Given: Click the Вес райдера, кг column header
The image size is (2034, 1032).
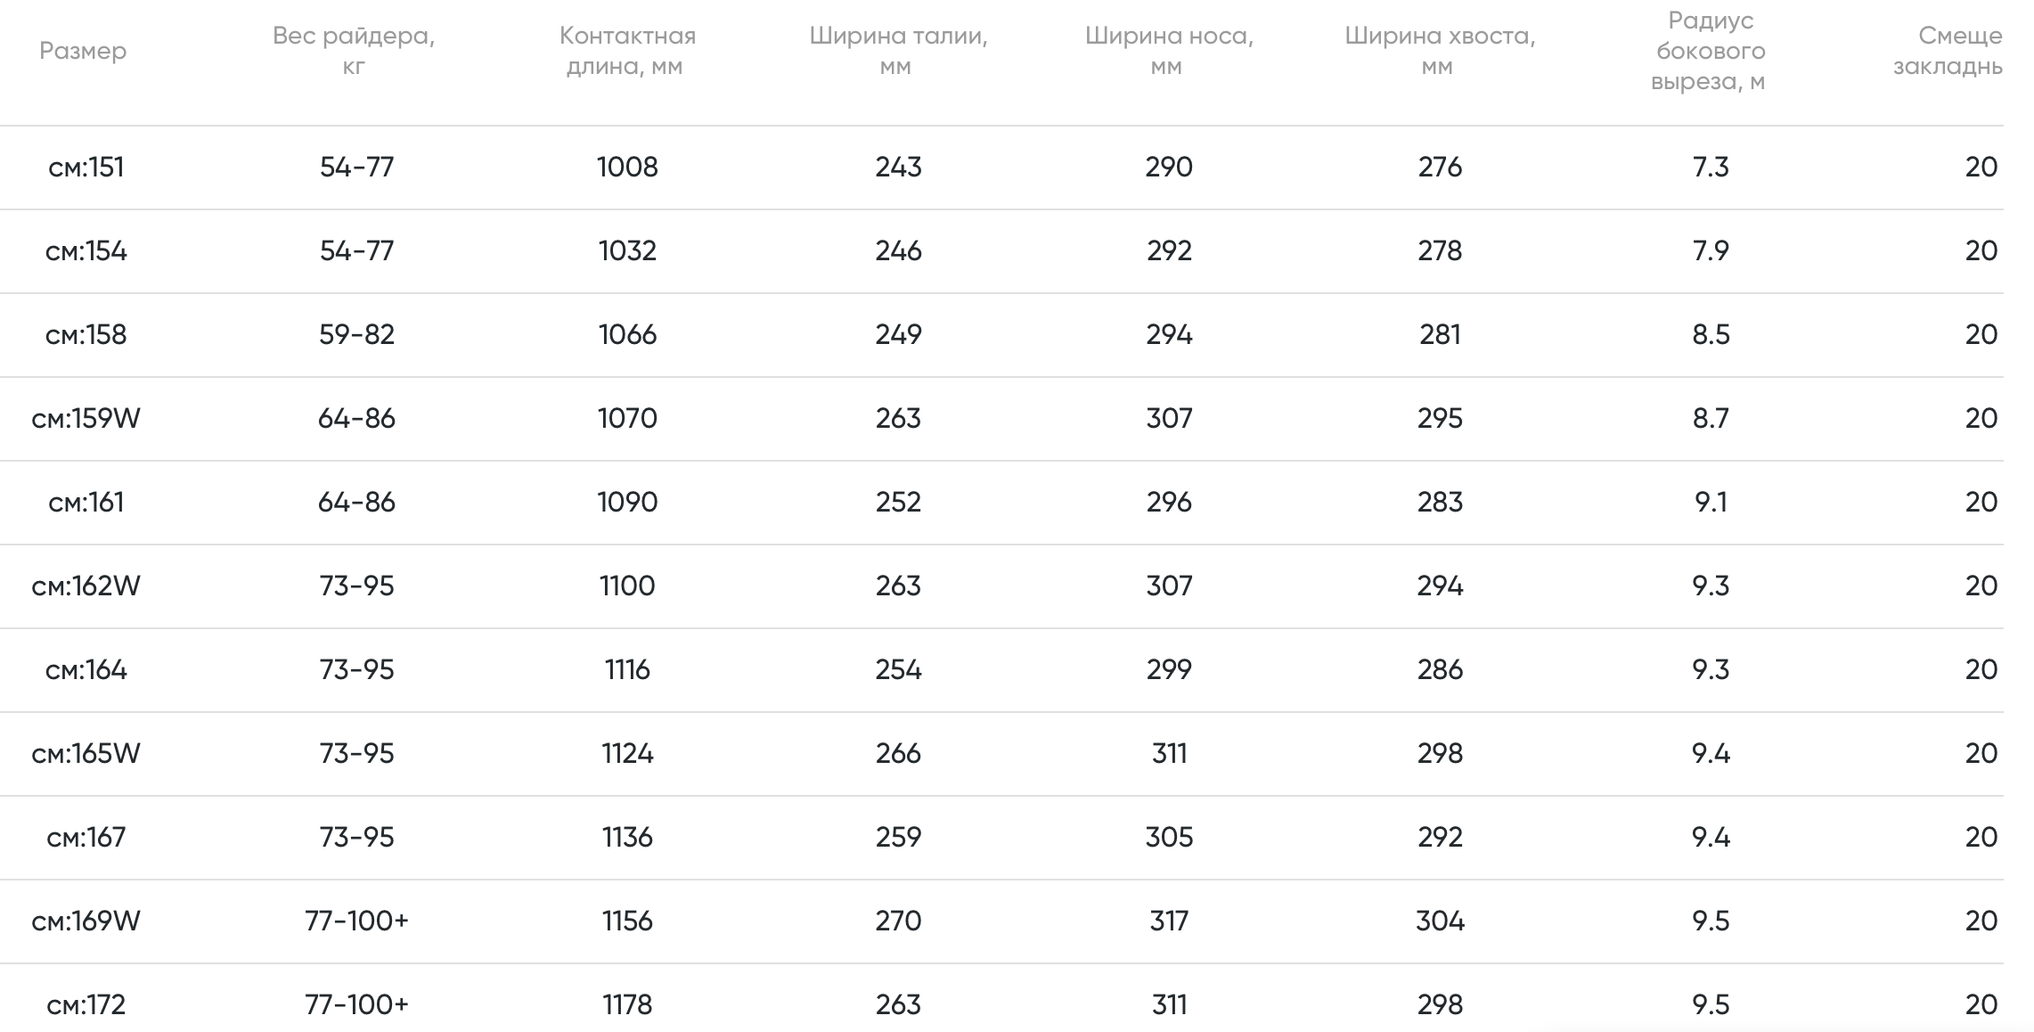Looking at the screenshot, I should coord(354,51).
